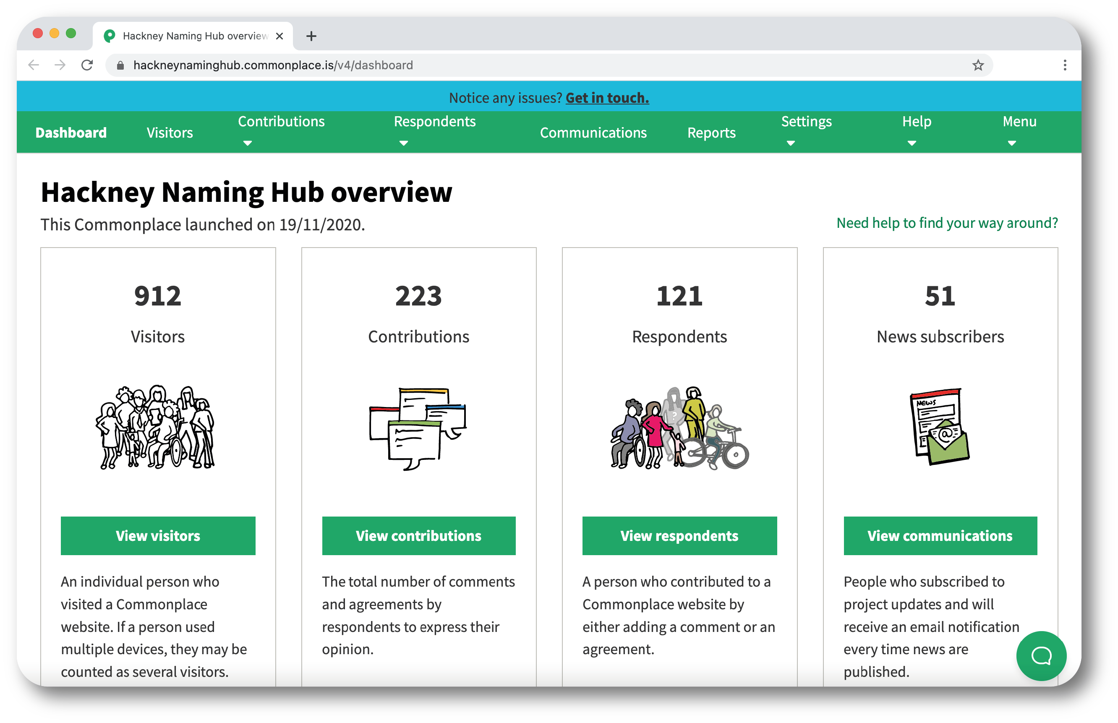Viewport: 1118px width, 723px height.
Task: Click the Hackney Naming Hub overview heading
Action: (x=246, y=193)
